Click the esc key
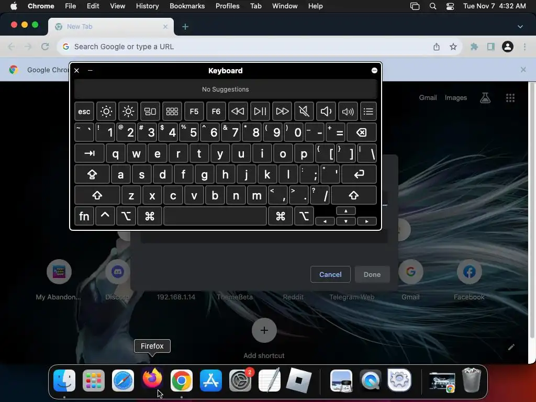 84,111
